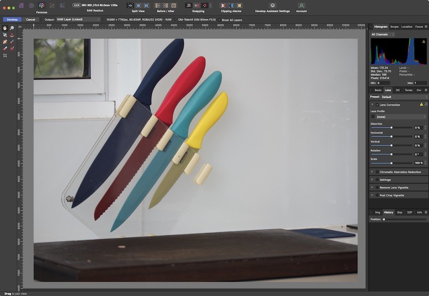Open the Output RAW Layer dropdown
429x296 pixels.
(78, 20)
